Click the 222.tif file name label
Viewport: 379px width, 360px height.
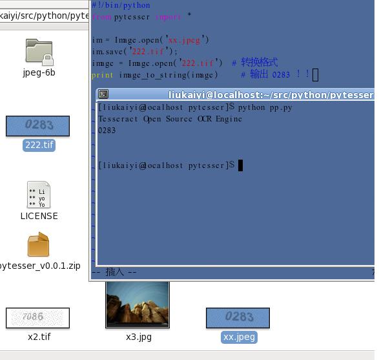tap(39, 145)
